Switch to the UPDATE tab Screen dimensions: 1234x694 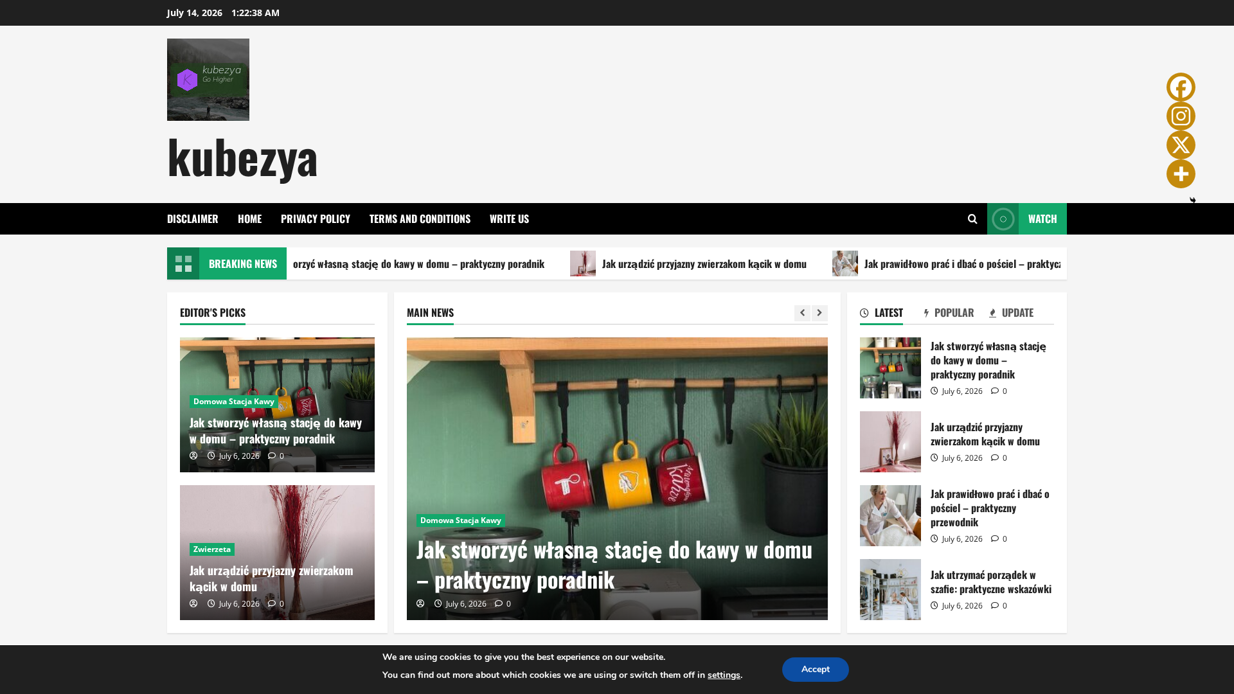click(x=1011, y=313)
